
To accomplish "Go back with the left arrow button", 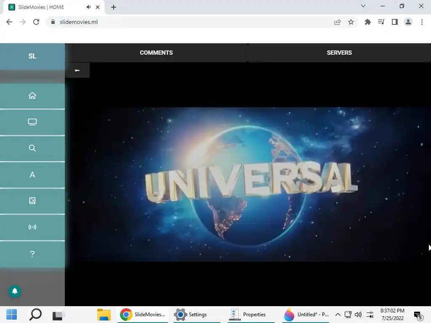I will tap(77, 70).
